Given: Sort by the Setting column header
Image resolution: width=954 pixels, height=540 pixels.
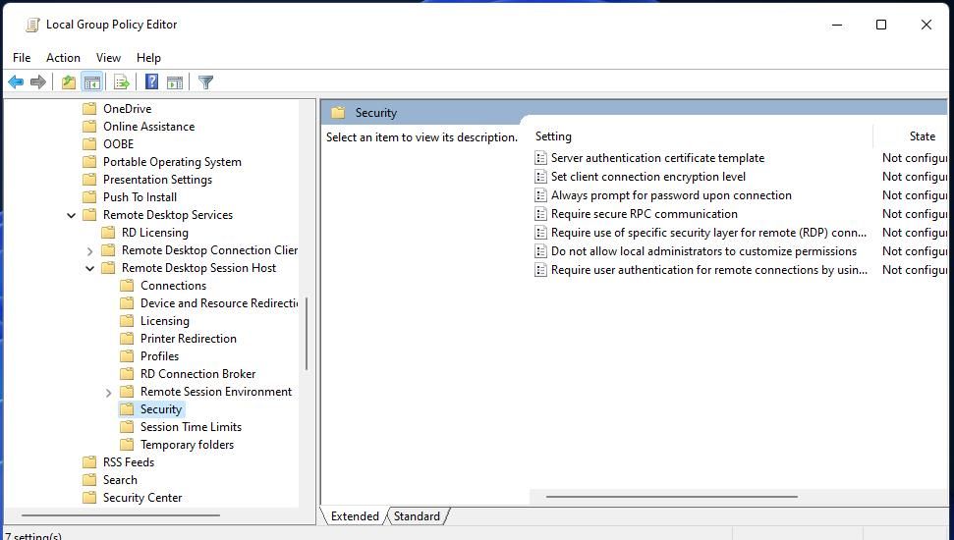Looking at the screenshot, I should (x=701, y=136).
